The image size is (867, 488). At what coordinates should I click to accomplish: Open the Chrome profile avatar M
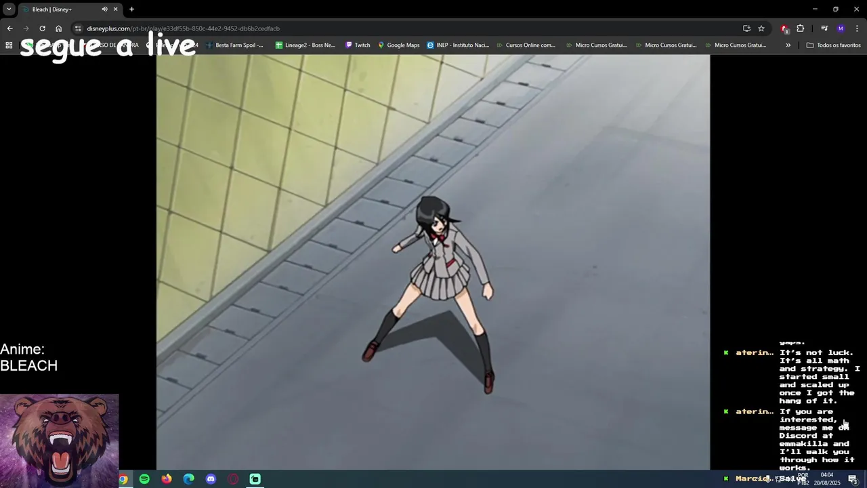[x=841, y=28]
